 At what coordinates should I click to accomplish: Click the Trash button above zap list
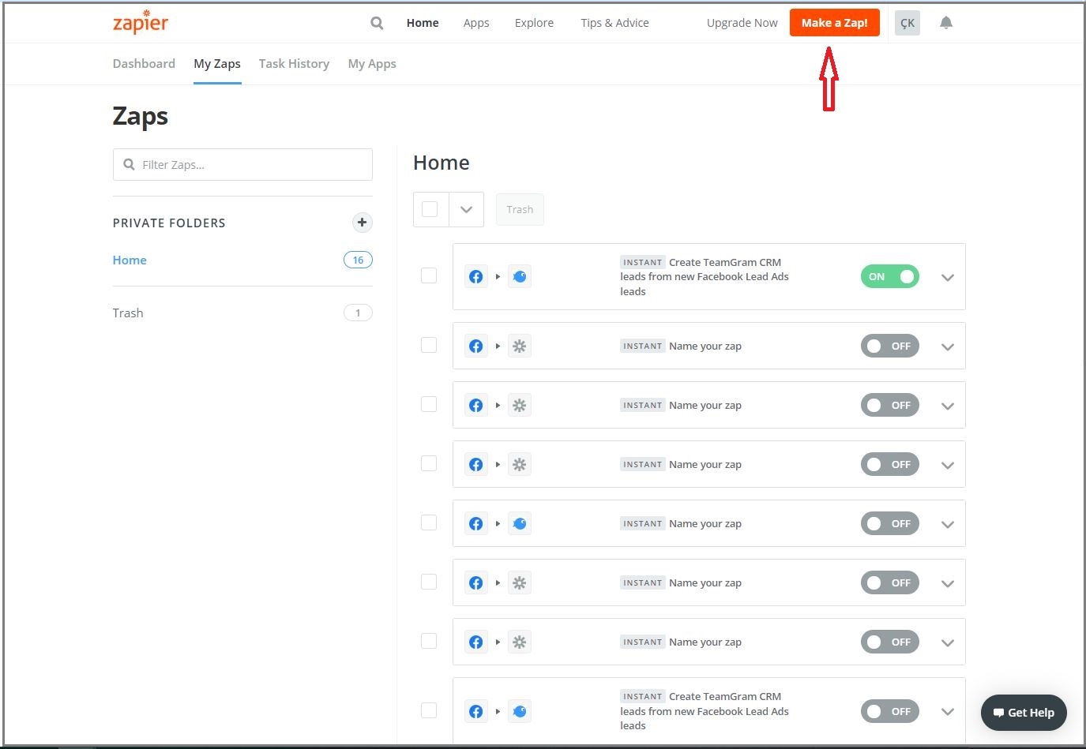520,209
